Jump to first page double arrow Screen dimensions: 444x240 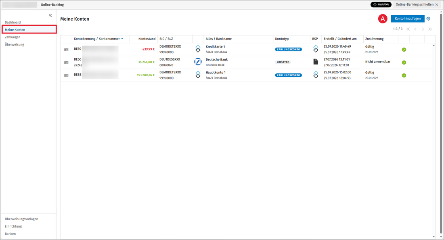point(408,29)
